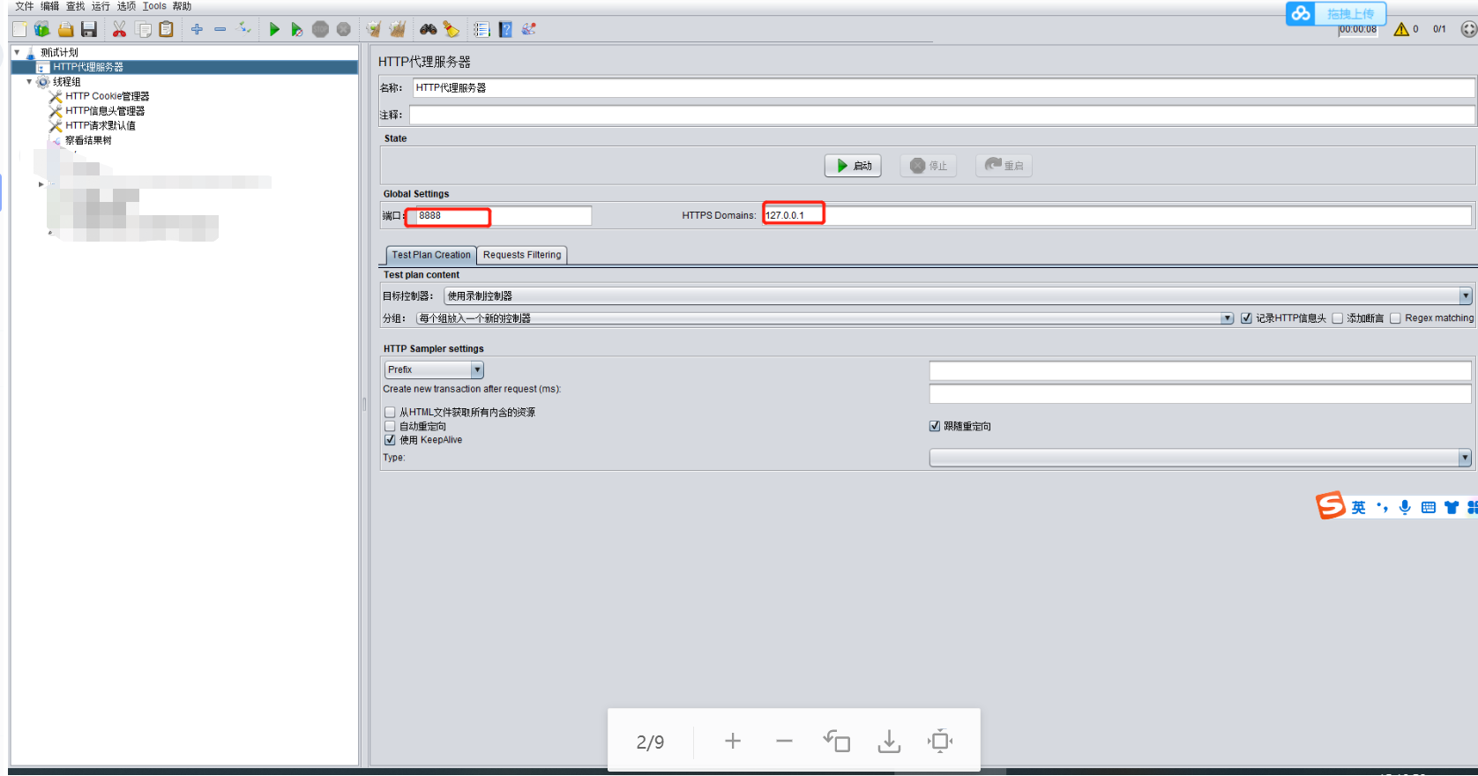The image size is (1478, 776).
Task: Open the Function Helper list icon
Action: (481, 30)
